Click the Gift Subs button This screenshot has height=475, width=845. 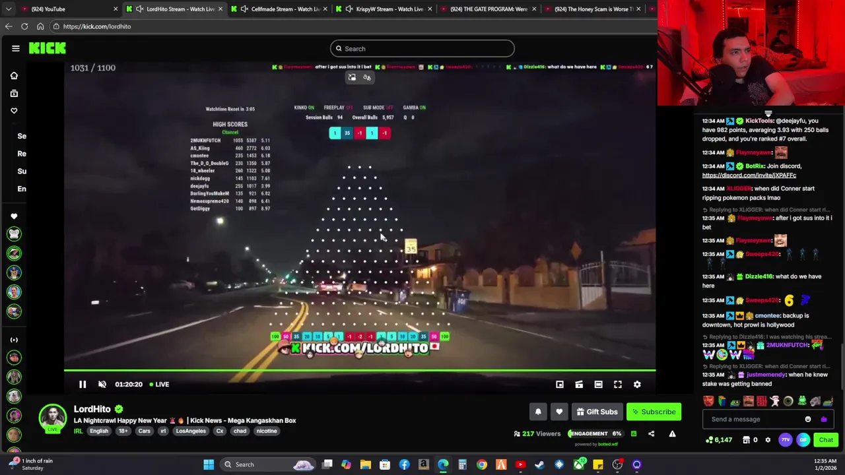597,412
